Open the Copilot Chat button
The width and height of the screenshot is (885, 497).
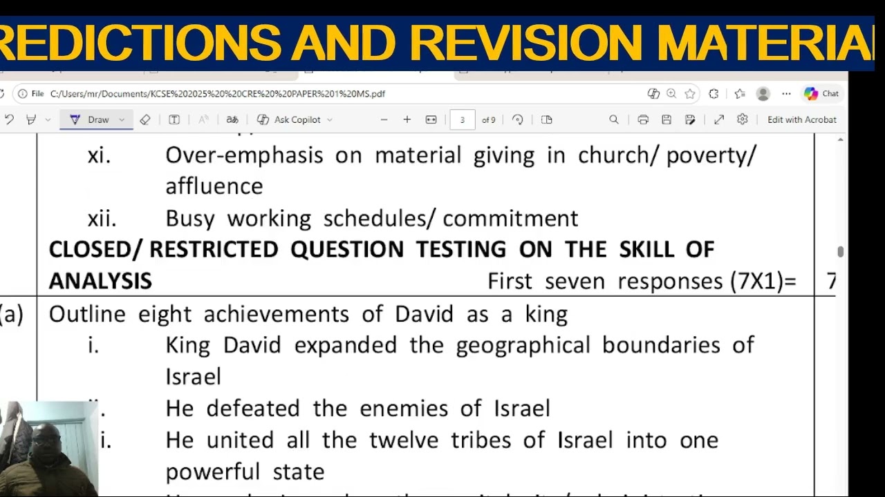[x=821, y=94]
